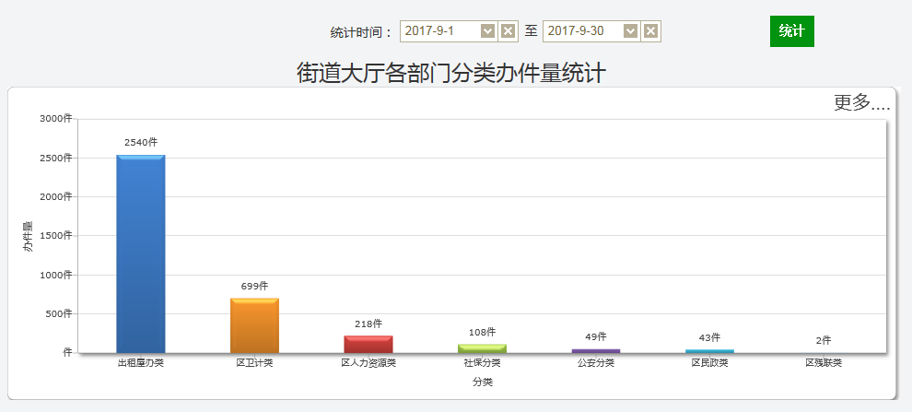
Task: Click the 3000件 y-axis value
Action: [x=56, y=119]
